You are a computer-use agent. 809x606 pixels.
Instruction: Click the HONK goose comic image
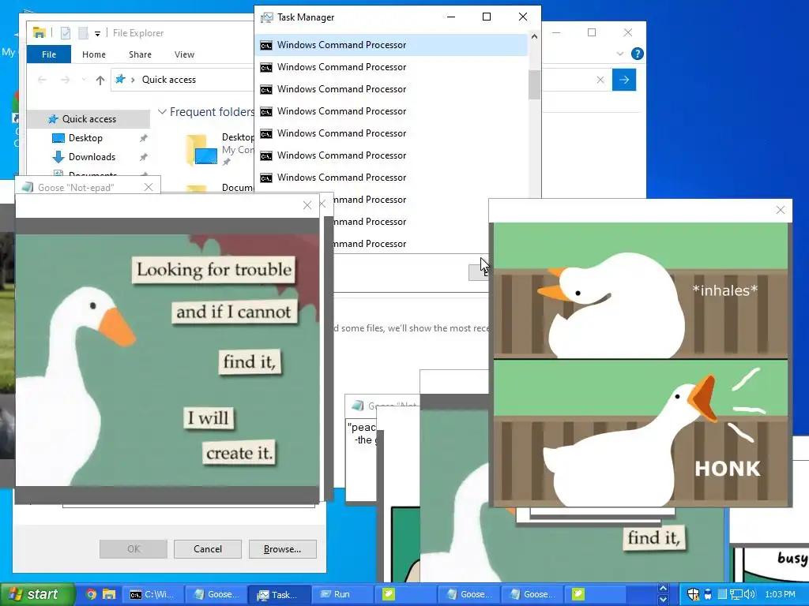[x=641, y=363]
